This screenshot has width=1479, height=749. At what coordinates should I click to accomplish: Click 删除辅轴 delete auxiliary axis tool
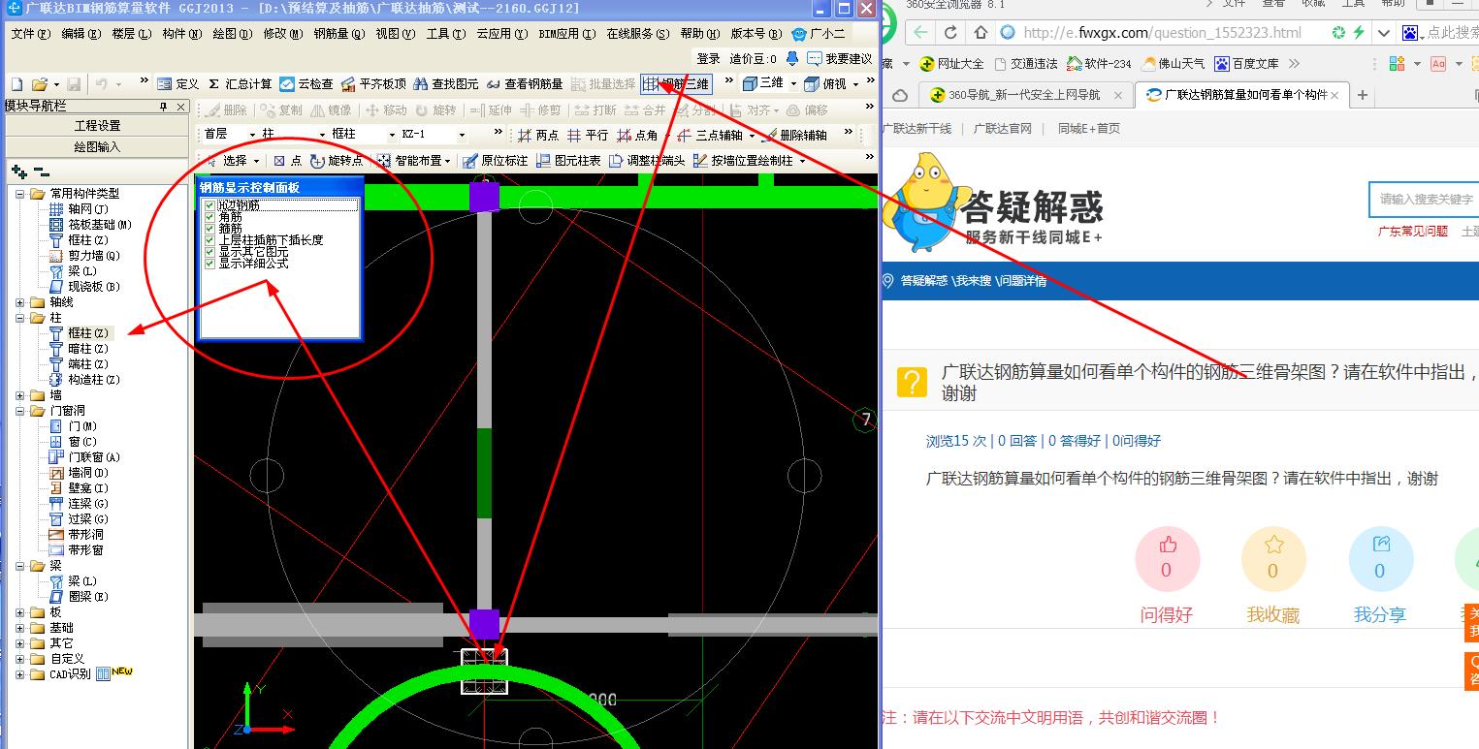(794, 135)
